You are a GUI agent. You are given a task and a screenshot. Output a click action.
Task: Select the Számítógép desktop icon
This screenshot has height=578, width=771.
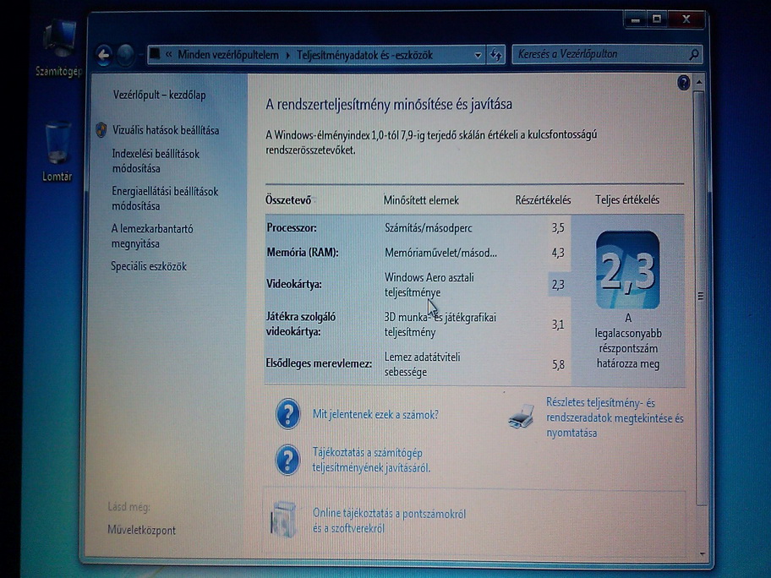pyautogui.click(x=59, y=48)
